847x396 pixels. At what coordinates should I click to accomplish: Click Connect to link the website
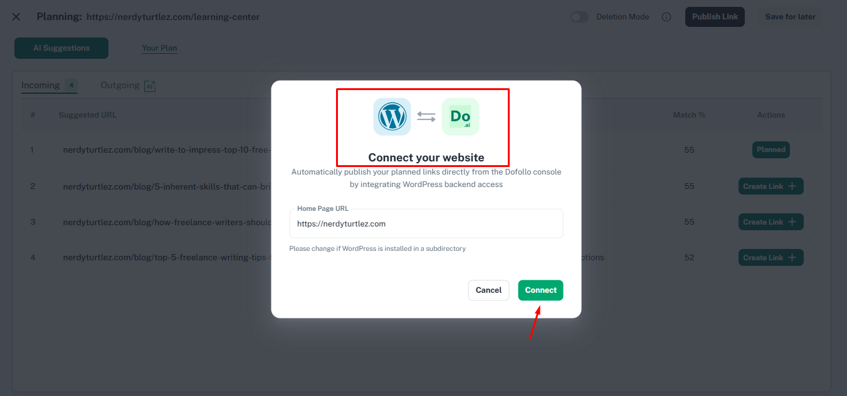[540, 290]
